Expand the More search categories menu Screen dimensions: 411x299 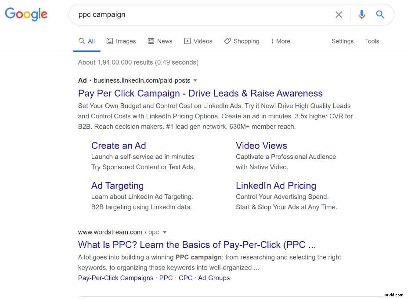click(x=280, y=41)
